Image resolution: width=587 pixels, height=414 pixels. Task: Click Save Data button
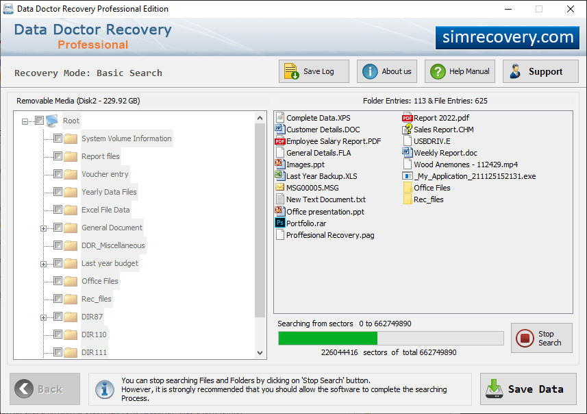pyautogui.click(x=528, y=389)
